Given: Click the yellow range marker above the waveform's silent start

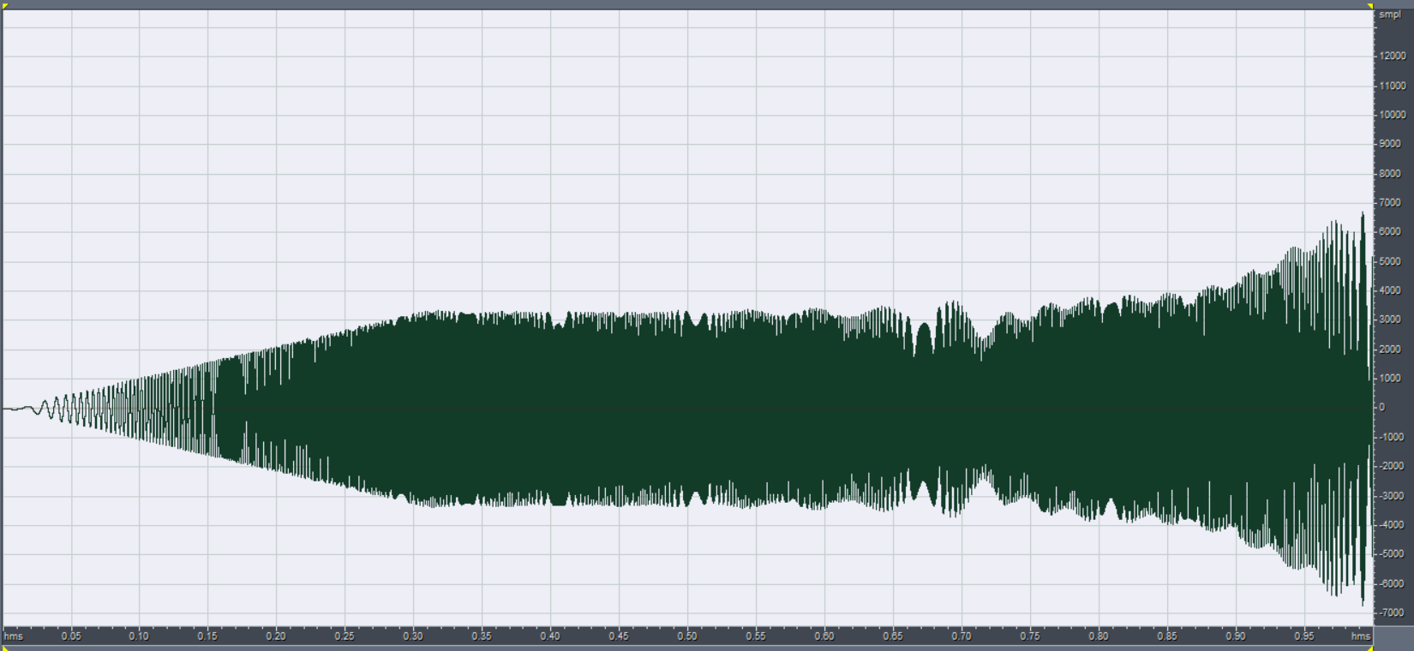Looking at the screenshot, I should 4,6.
